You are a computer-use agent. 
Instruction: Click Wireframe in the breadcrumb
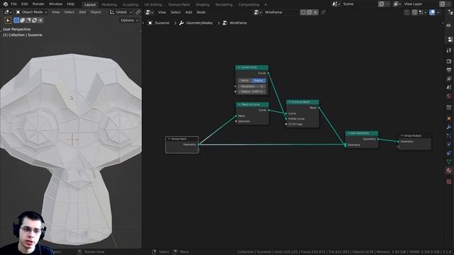pos(238,23)
